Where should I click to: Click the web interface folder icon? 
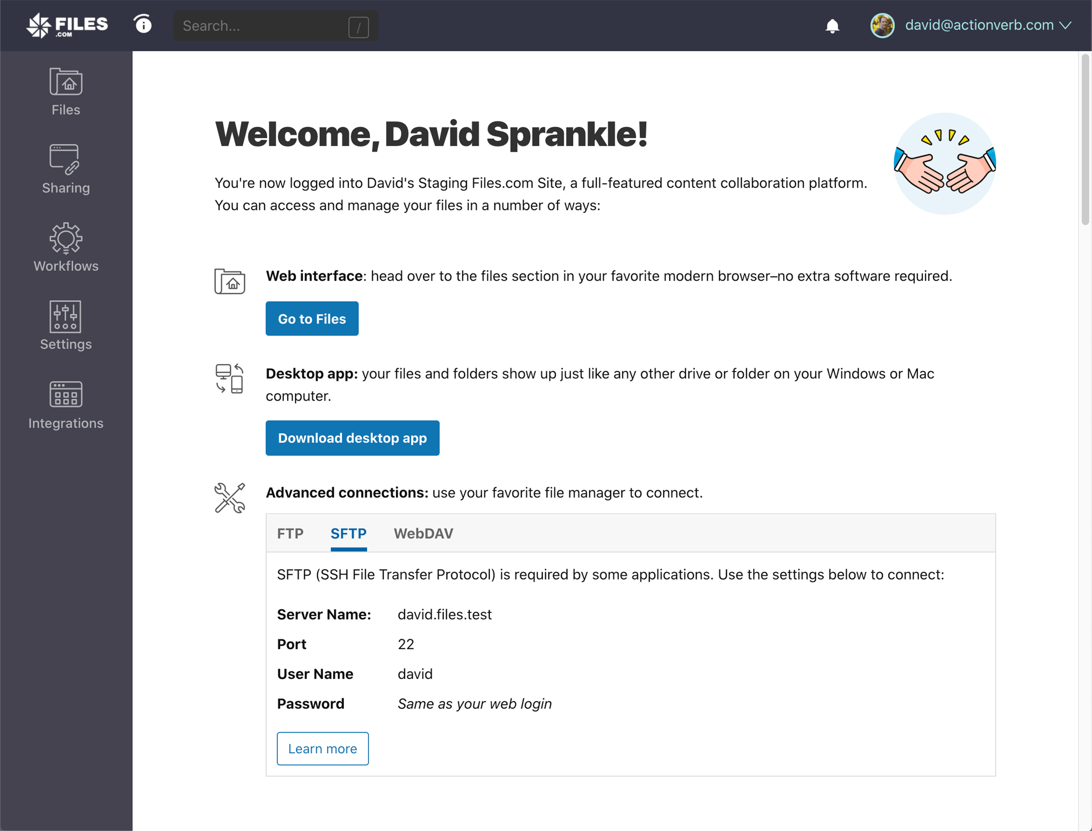pyautogui.click(x=230, y=282)
